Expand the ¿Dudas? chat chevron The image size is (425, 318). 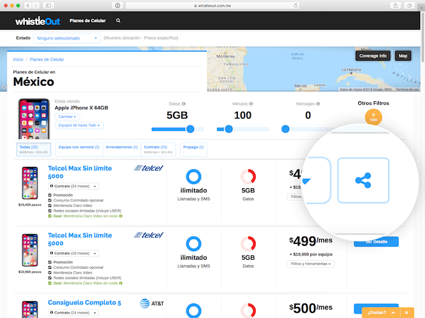(393, 313)
